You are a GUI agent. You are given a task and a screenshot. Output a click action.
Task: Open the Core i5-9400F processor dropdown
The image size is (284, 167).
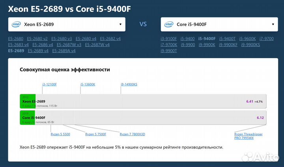[x=219, y=24]
